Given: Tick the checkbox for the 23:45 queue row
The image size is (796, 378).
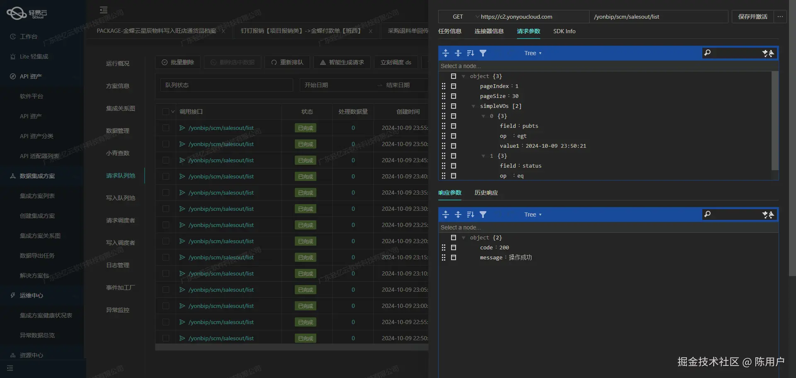Looking at the screenshot, I should [x=166, y=160].
